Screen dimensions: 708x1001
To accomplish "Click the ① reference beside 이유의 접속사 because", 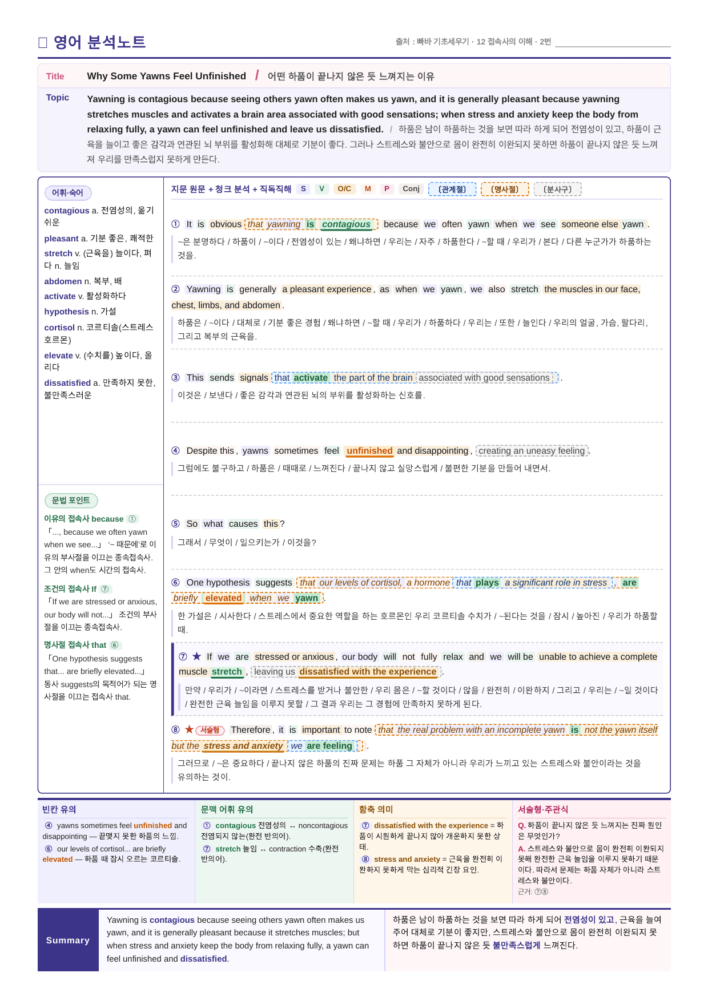I will (x=132, y=519).
